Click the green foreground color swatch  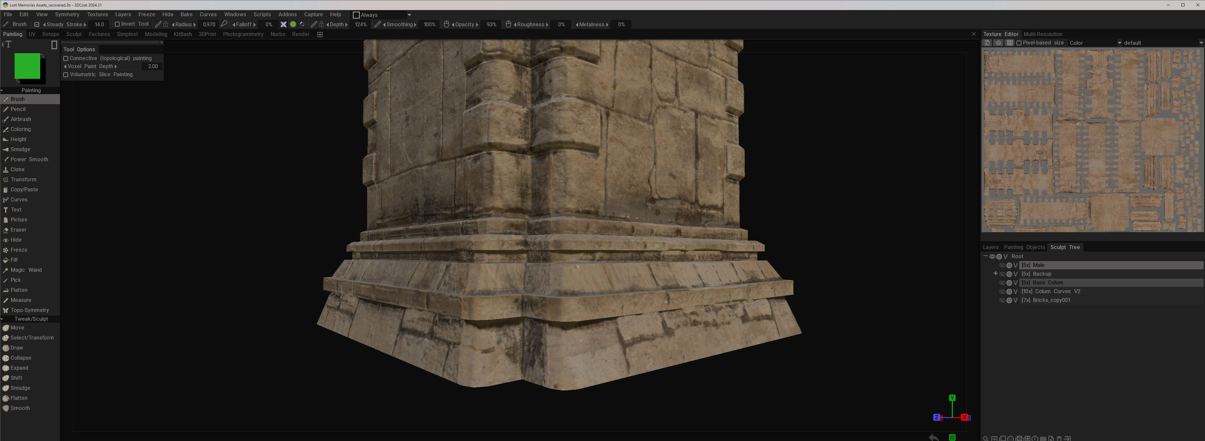(27, 66)
